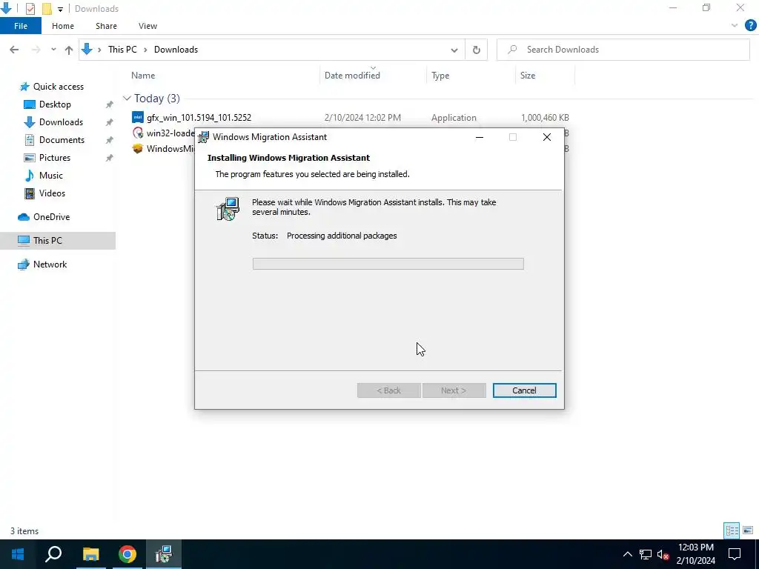Open Desktop in the navigation pane
This screenshot has height=569, width=759.
[55, 104]
